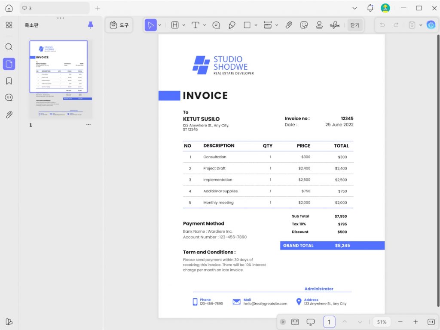440x330 pixels.
Task: Open the AI assistant icon
Action: point(431,25)
